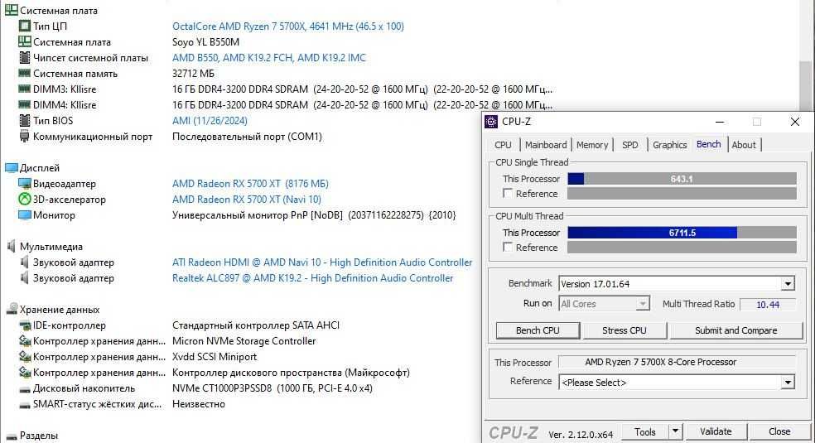
Task: Click the Submit and Compare button
Action: (x=736, y=330)
